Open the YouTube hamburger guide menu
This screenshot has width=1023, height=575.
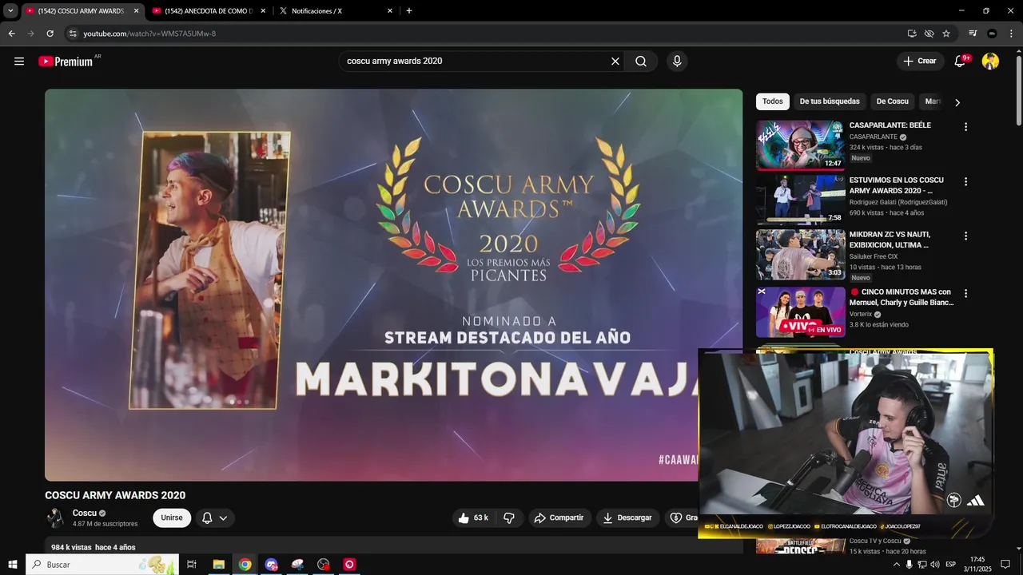(19, 61)
